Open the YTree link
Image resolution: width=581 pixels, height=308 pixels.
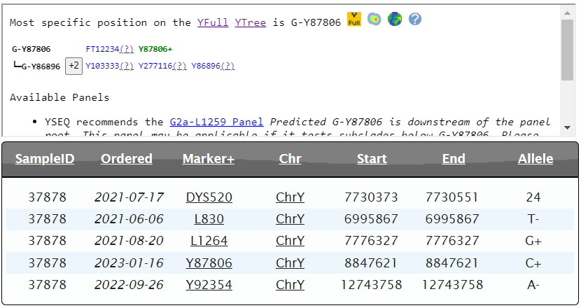(250, 22)
